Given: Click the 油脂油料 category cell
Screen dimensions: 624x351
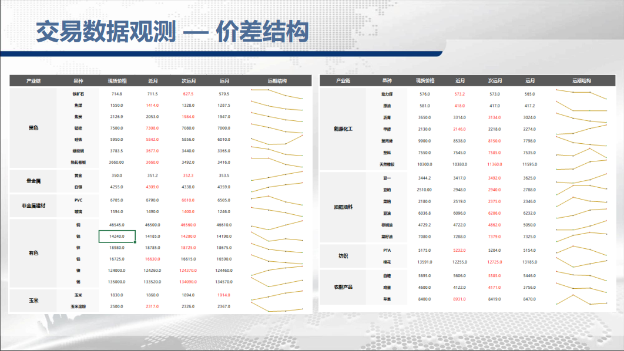Looking at the screenshot, I should click(x=343, y=207).
